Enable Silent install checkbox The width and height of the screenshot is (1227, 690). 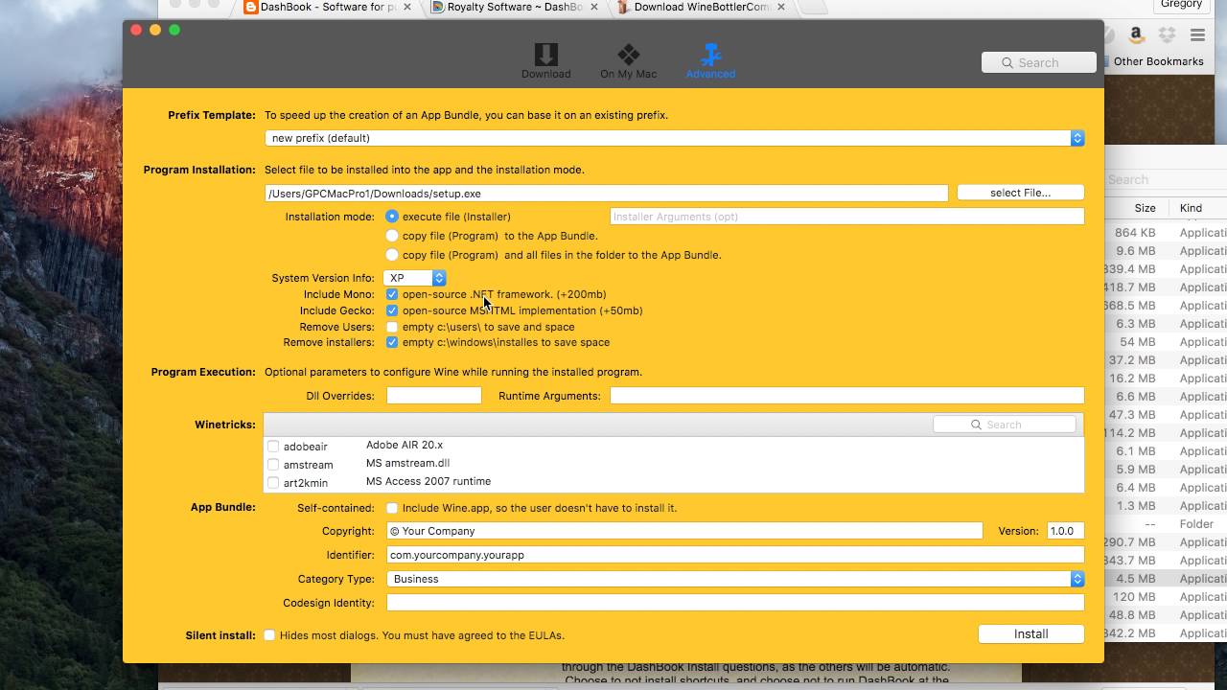tap(269, 635)
